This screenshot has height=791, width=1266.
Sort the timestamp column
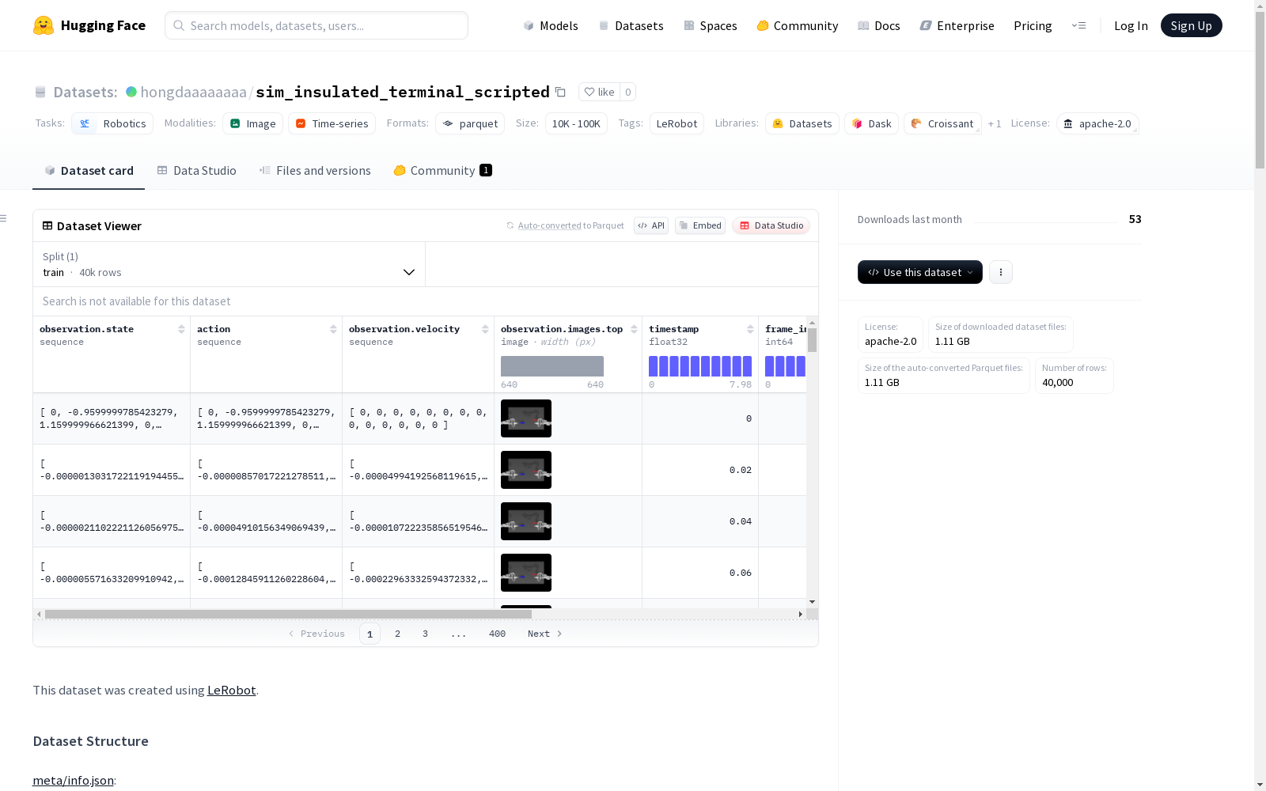pos(750,329)
